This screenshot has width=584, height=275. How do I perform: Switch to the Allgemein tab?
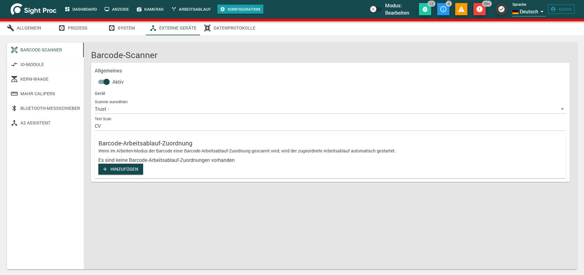click(x=24, y=28)
